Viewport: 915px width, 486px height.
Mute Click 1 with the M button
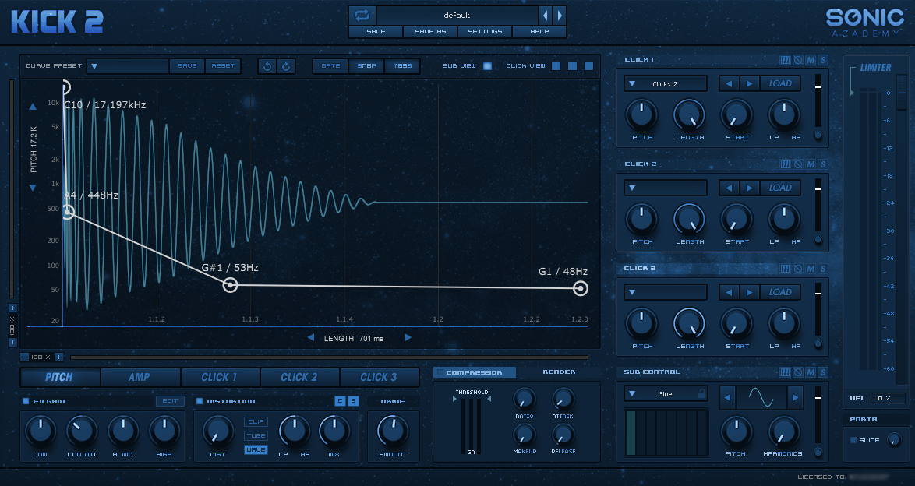point(811,60)
